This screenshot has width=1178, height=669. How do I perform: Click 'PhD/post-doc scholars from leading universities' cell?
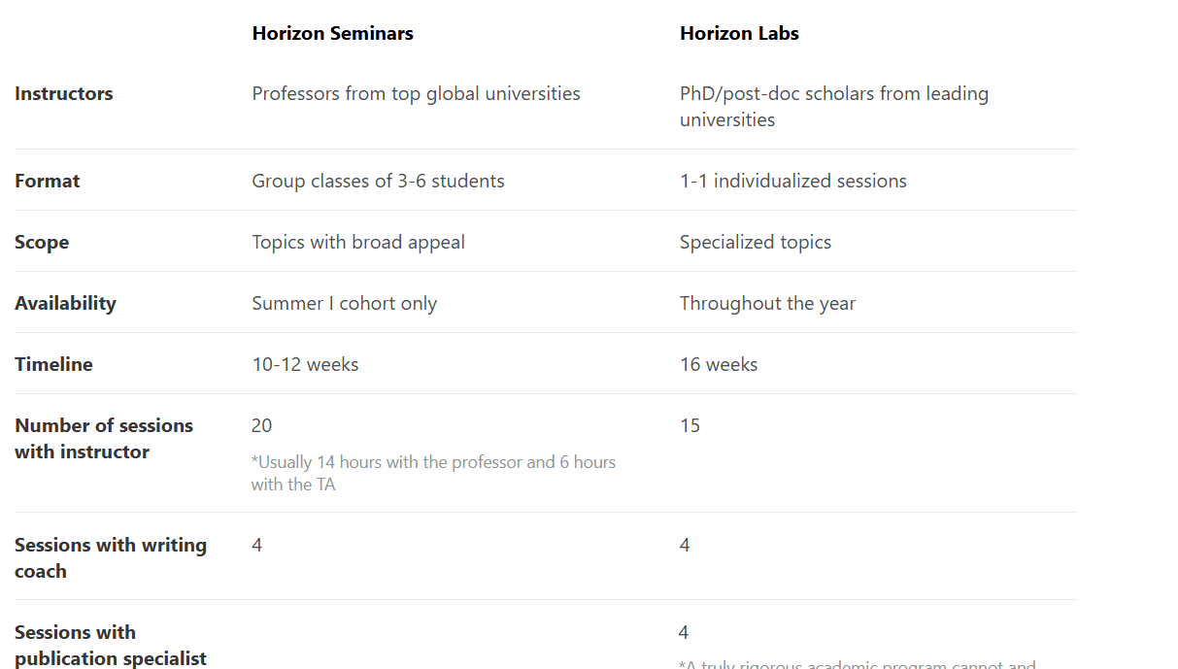coord(834,107)
